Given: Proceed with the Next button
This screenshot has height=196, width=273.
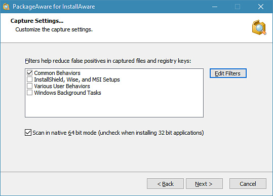Looking at the screenshot, I should [204, 184].
